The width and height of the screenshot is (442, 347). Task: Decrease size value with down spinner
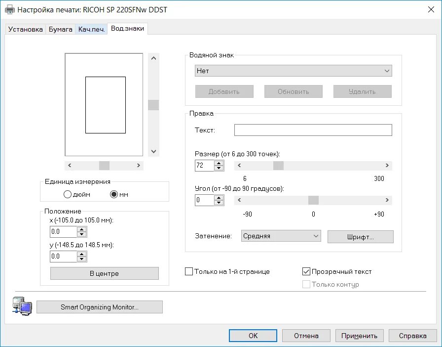(219, 168)
